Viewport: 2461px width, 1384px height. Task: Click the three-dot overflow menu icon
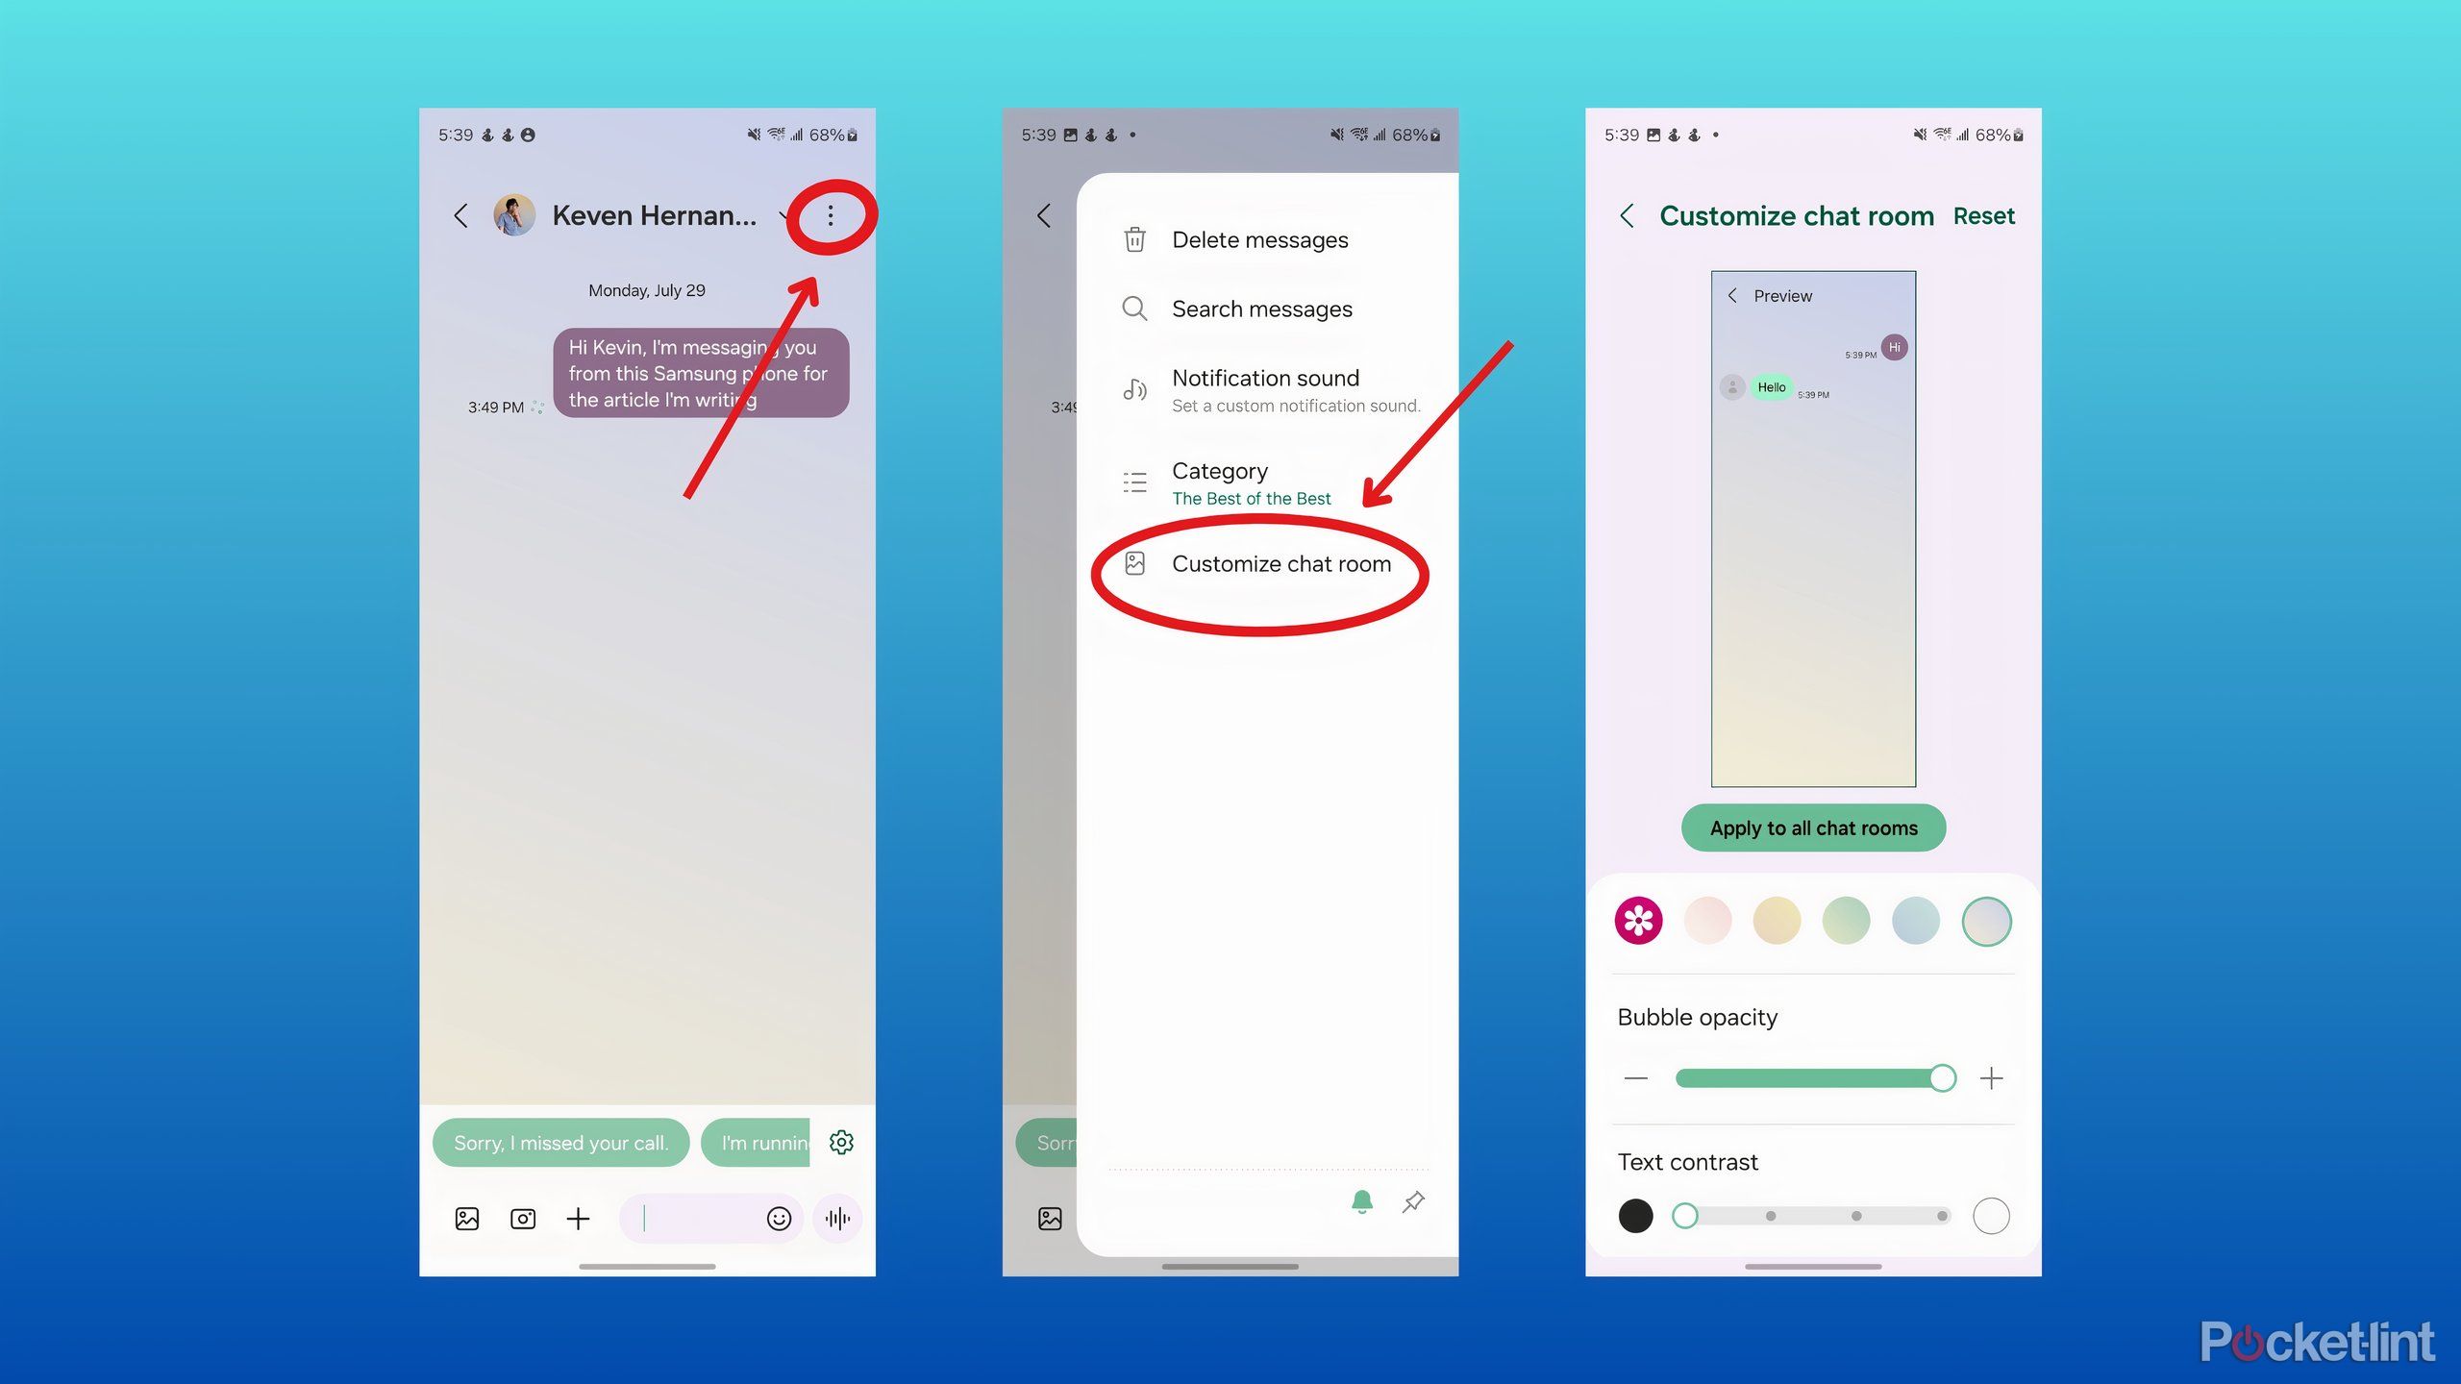[830, 214]
